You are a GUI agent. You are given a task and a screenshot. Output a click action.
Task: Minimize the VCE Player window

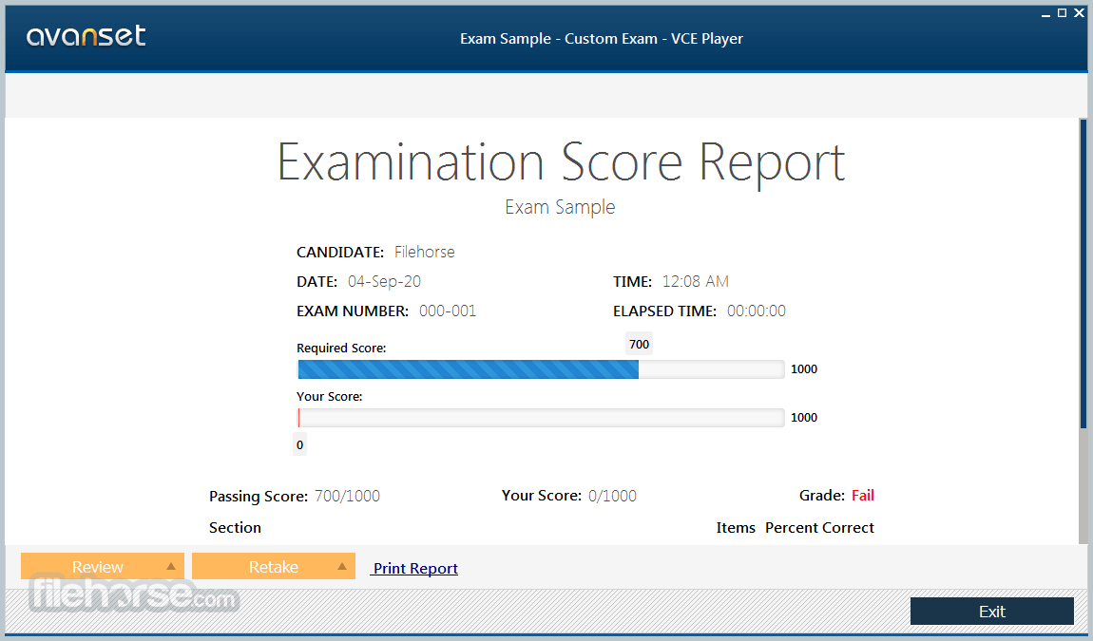[1045, 13]
